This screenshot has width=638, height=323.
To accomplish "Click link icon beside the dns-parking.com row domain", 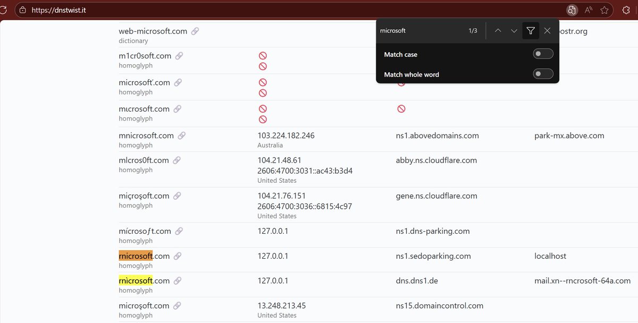I will [x=179, y=231].
